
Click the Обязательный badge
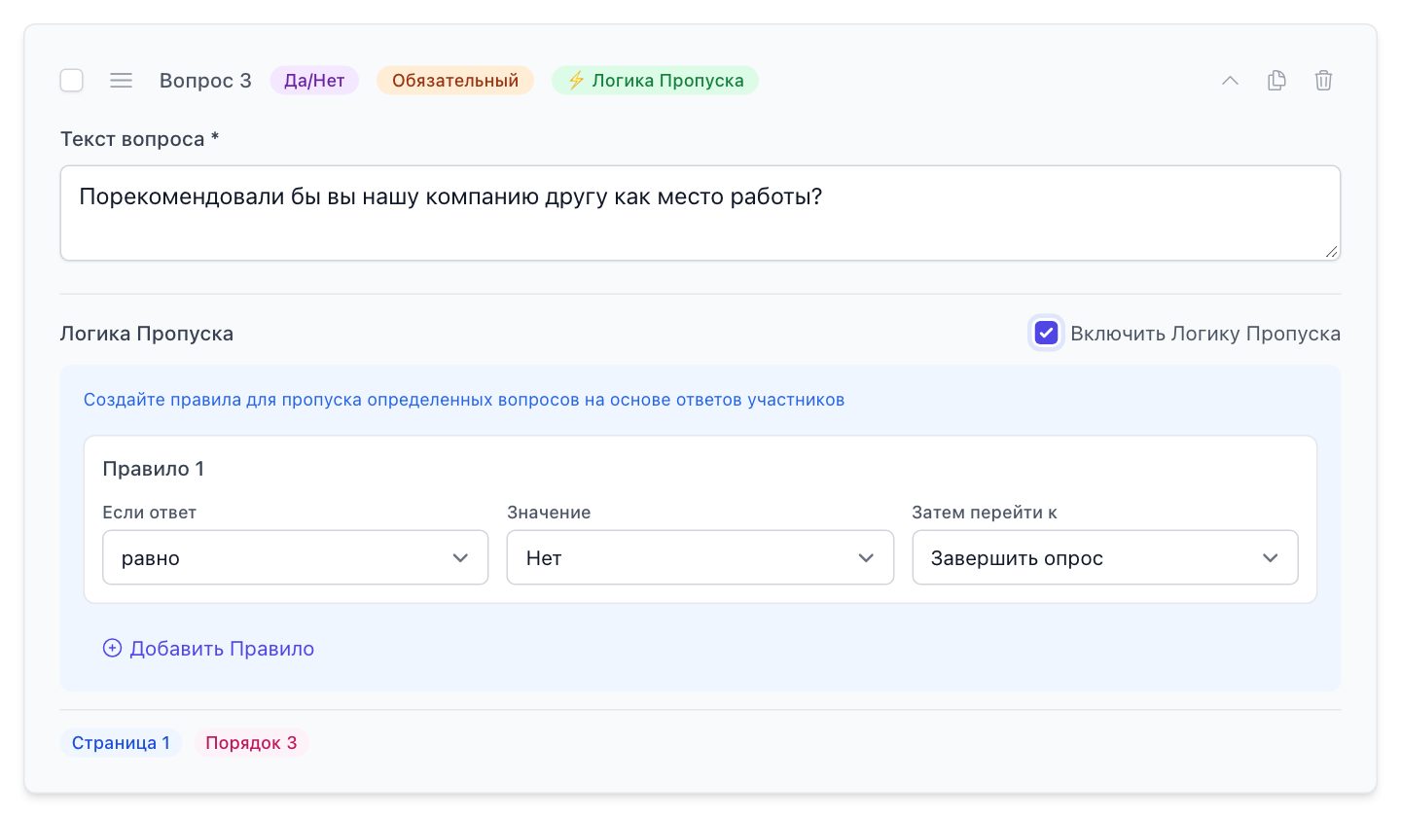455,81
